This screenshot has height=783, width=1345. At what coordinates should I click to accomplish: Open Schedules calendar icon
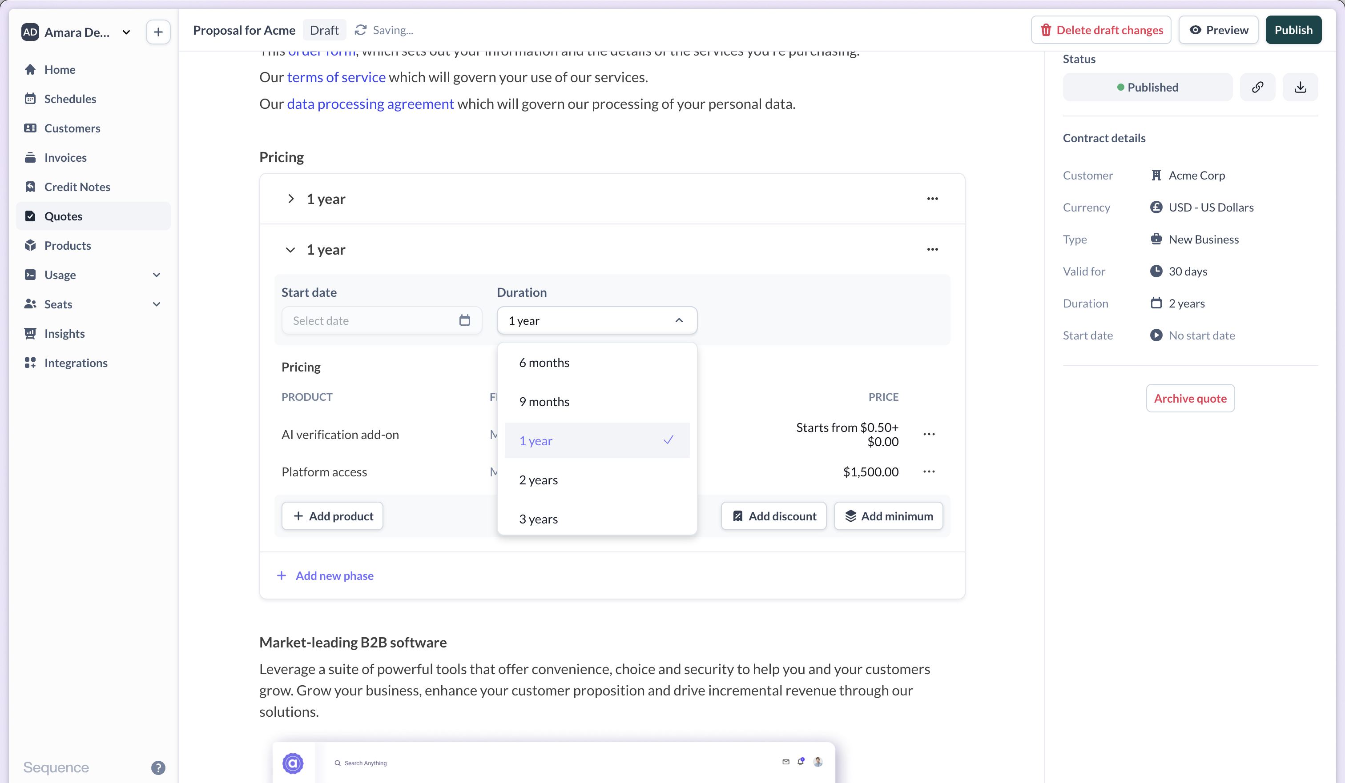[x=30, y=99]
